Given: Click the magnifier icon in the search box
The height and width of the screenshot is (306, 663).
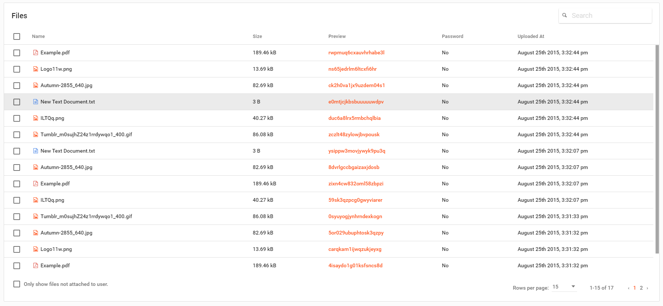Looking at the screenshot, I should (564, 15).
